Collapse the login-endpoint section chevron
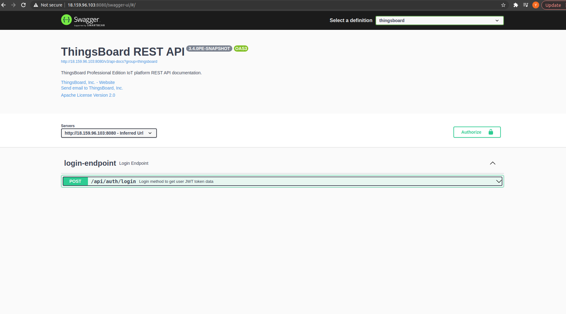The width and height of the screenshot is (566, 314). coord(493,163)
